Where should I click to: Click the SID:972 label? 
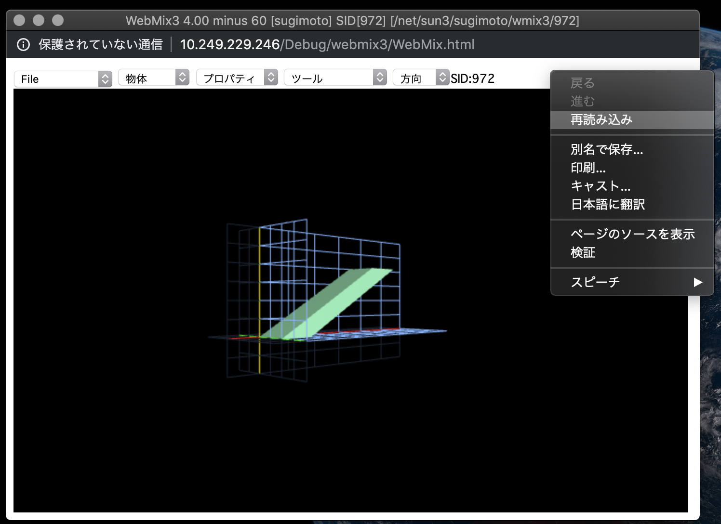(472, 79)
